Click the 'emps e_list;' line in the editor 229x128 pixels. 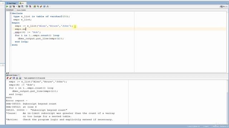(x=22, y=20)
